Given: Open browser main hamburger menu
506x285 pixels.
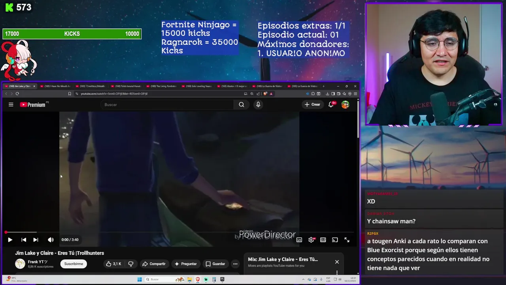Looking at the screenshot, I should click(x=355, y=94).
